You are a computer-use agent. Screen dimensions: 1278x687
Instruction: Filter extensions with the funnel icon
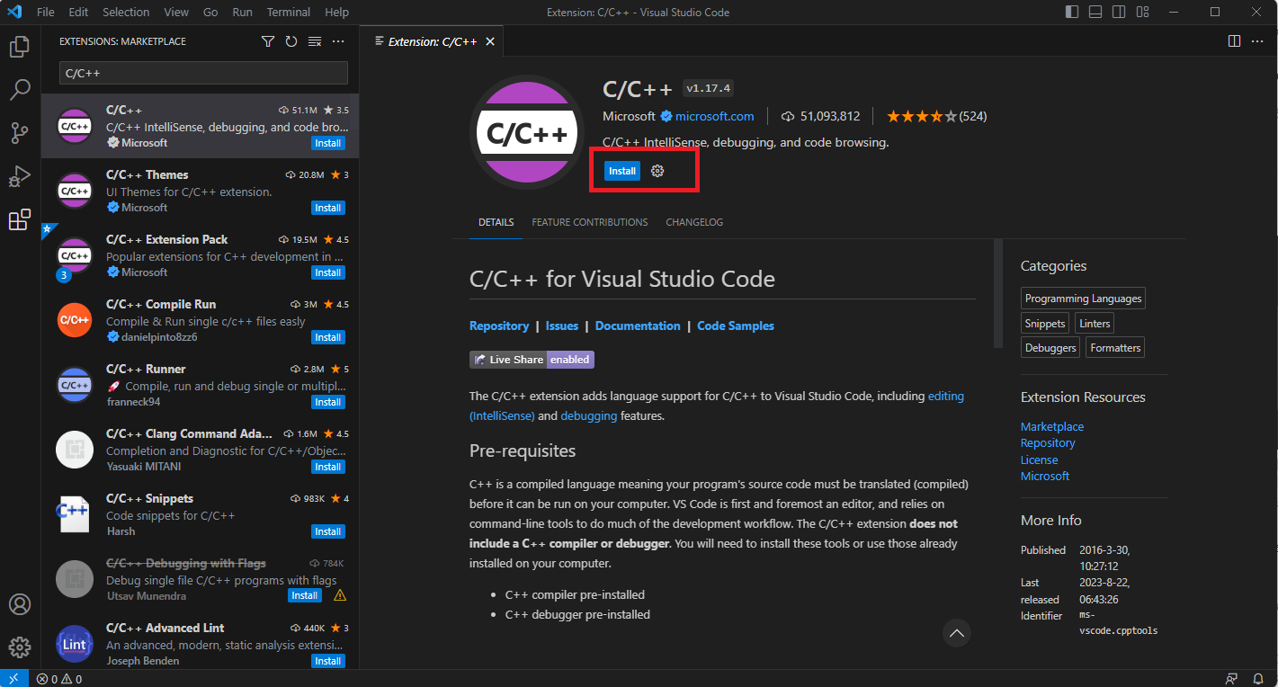tap(268, 41)
